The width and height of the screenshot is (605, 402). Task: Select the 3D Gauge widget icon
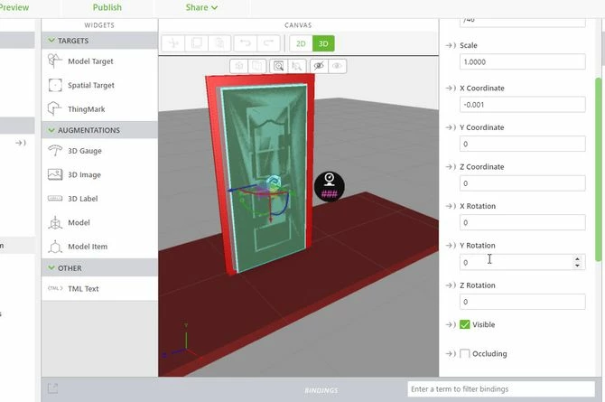pyautogui.click(x=55, y=151)
